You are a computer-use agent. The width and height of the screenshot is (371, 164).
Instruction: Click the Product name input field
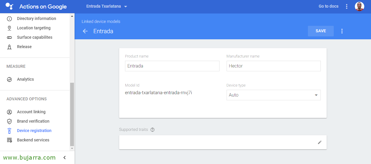172,66
